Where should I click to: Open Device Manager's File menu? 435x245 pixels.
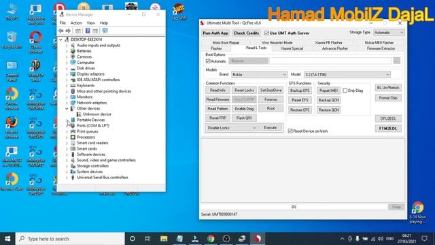tap(63, 23)
